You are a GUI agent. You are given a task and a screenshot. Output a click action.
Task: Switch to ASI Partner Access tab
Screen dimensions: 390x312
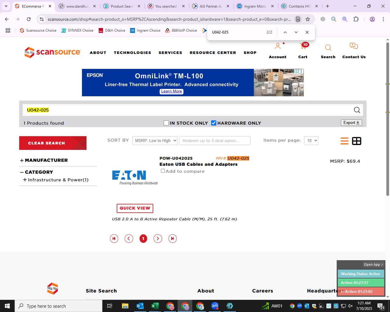[211, 6]
